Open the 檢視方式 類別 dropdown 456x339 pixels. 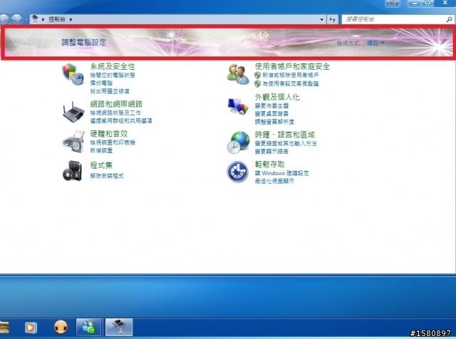tap(375, 43)
